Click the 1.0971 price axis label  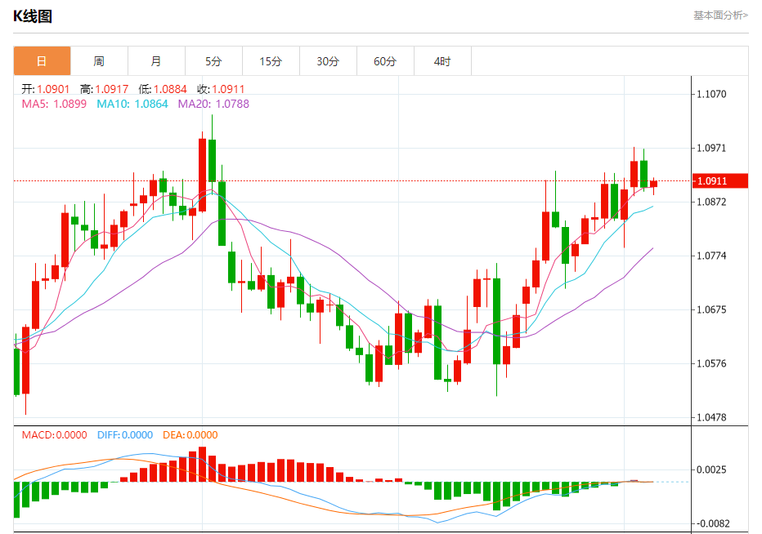[711, 148]
